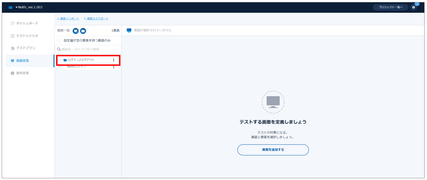Click the search magnifier icon in screen list
The width and height of the screenshot is (427, 180).
pyautogui.click(x=59, y=49)
